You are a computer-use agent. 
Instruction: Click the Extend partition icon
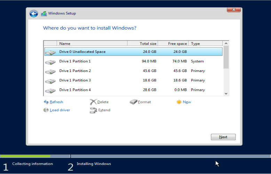tap(93, 110)
